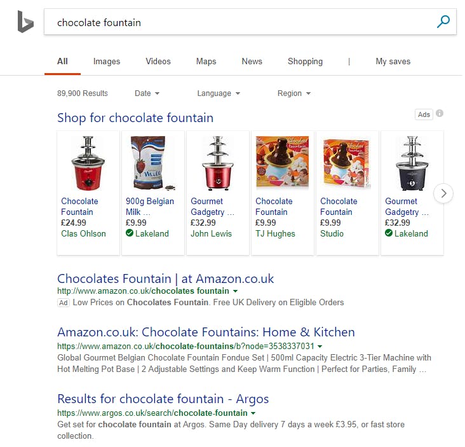Screen dimensions: 465x447
Task: Open the My saves tab
Action: [393, 62]
